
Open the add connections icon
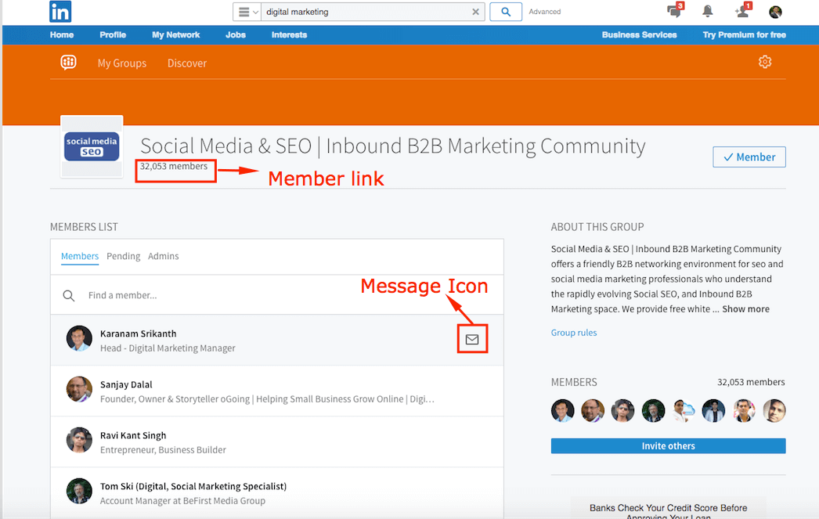pyautogui.click(x=742, y=11)
